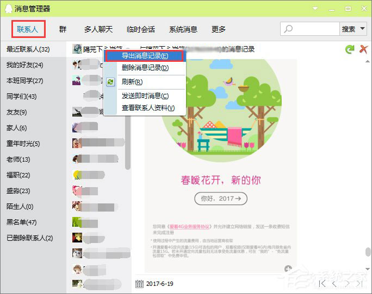
Task: Select 盛淼(23) group
Action: click(x=33, y=191)
